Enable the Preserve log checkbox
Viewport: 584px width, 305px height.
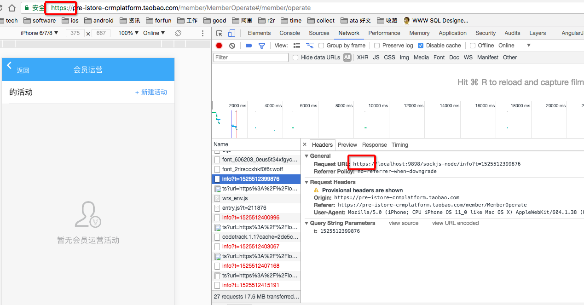(377, 46)
